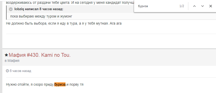Click the reply text Не должно быть выбора
Image resolution: width=216 pixels, height=93 pixels.
[x=64, y=23]
